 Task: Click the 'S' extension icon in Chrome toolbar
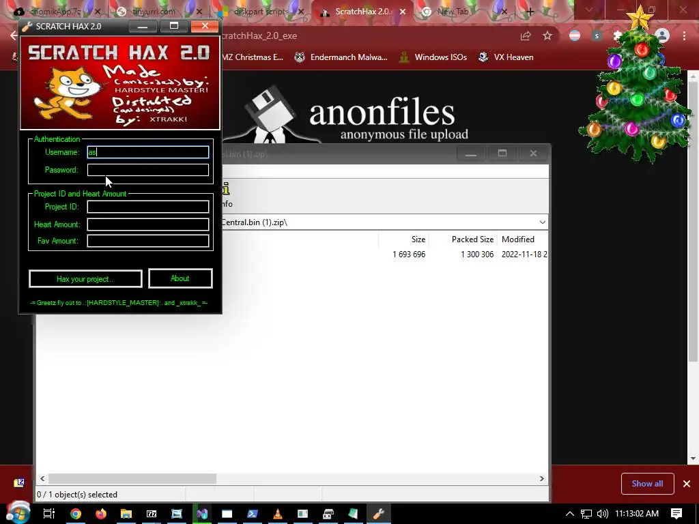597,36
